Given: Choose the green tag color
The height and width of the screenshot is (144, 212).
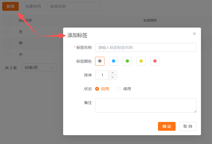Looking at the screenshot, I should [x=127, y=61].
